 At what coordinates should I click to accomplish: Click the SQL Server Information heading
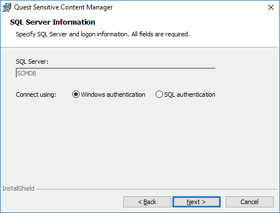tap(53, 22)
